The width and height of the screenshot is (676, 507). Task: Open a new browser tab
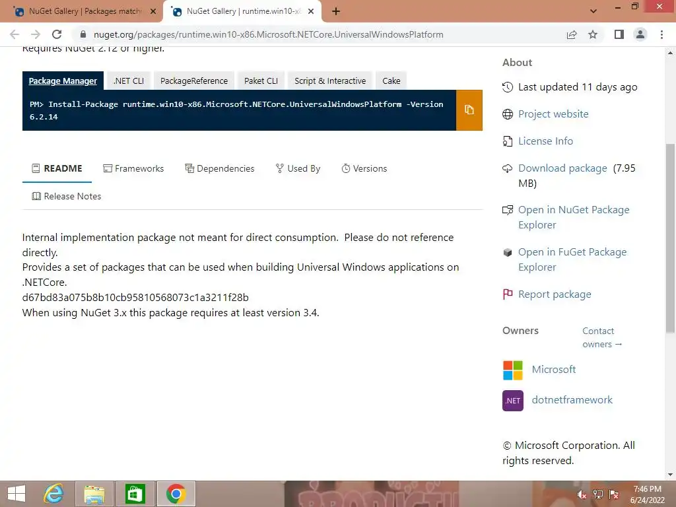(x=336, y=11)
